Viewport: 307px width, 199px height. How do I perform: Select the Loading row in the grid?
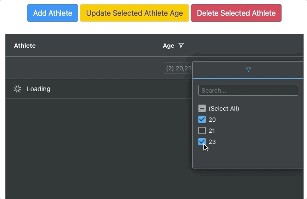[x=92, y=89]
